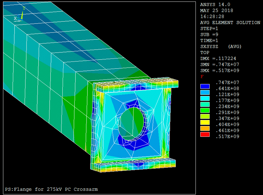
Task: Choose the cyan legend color swatch
Action: click(205, 98)
